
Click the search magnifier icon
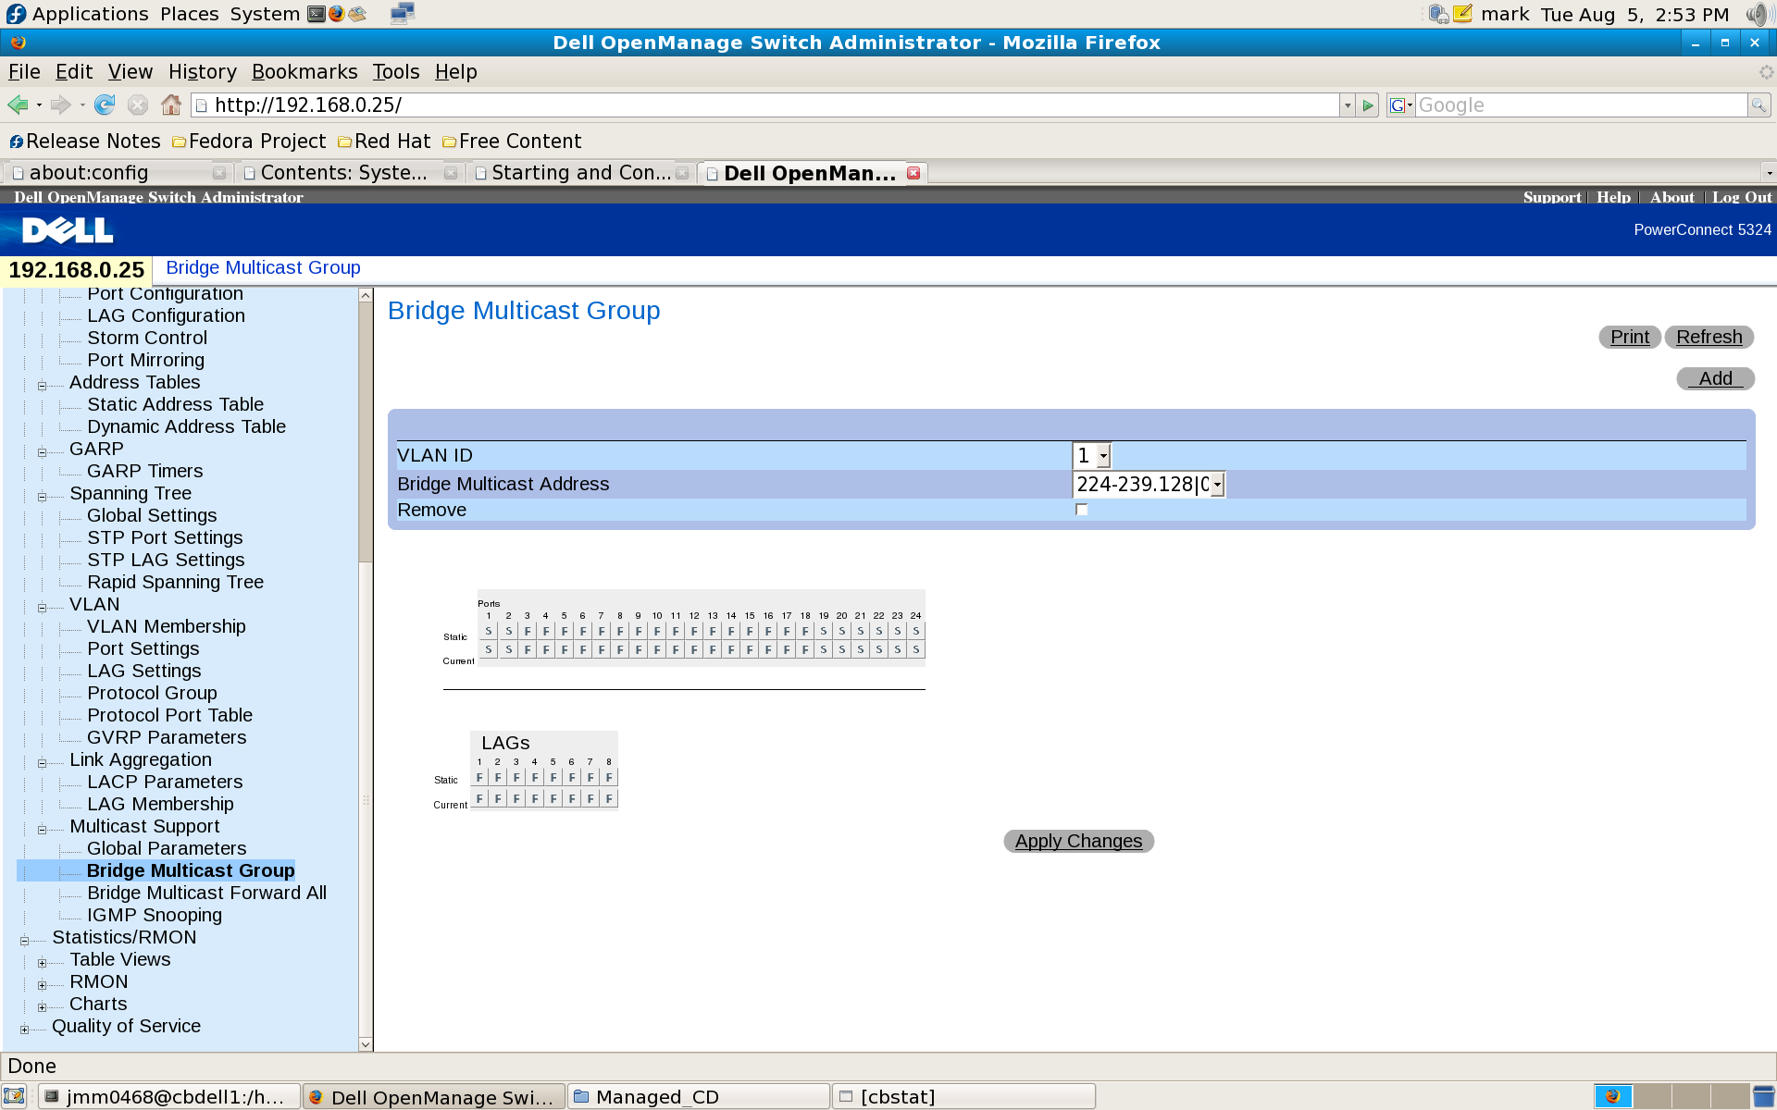point(1758,105)
